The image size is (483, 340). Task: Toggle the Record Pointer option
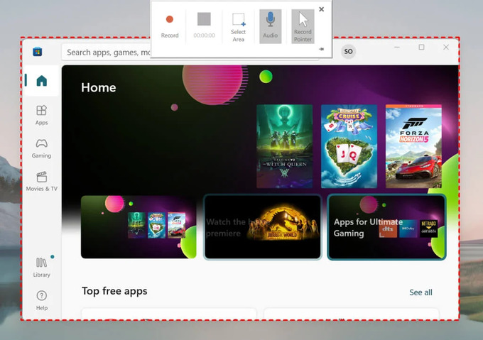303,25
